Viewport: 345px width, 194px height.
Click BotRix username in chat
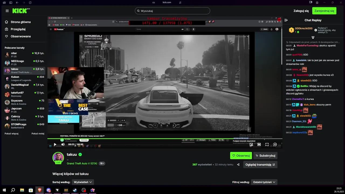(304, 86)
